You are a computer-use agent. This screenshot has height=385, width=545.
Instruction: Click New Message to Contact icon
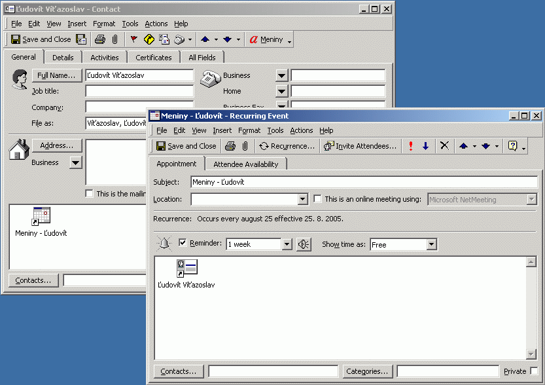[x=164, y=39]
